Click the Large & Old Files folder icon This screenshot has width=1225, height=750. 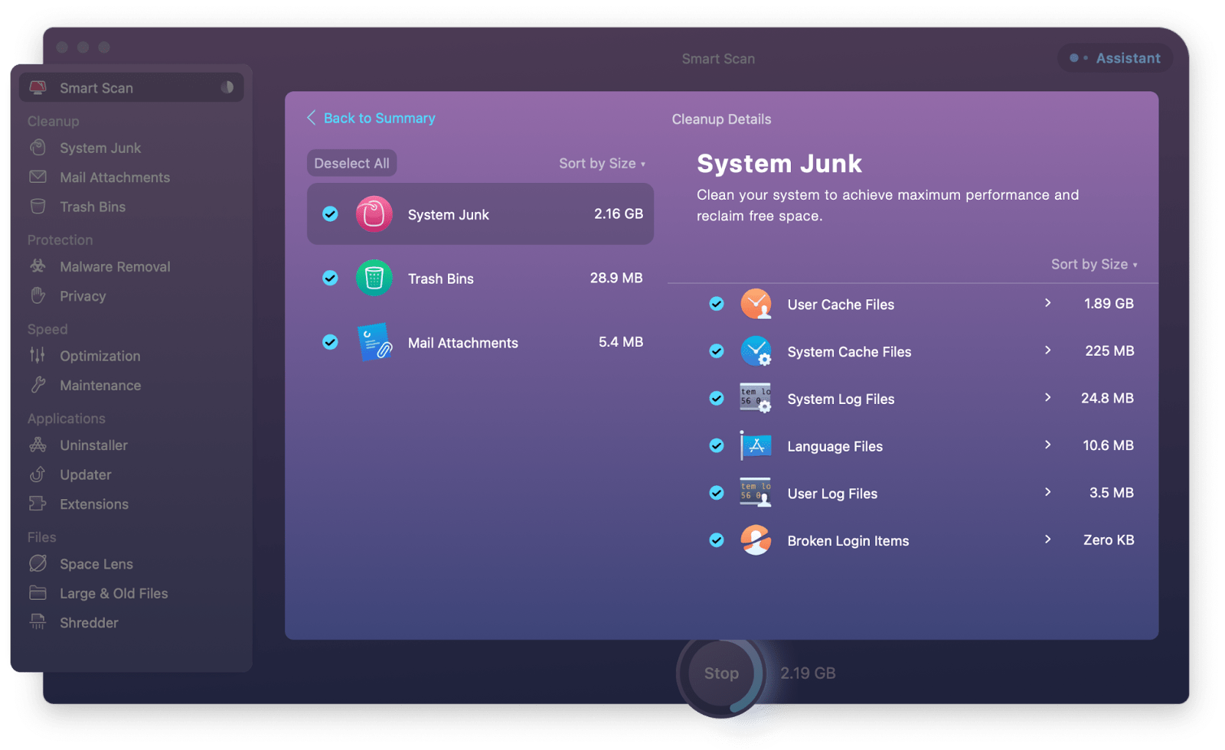point(38,593)
